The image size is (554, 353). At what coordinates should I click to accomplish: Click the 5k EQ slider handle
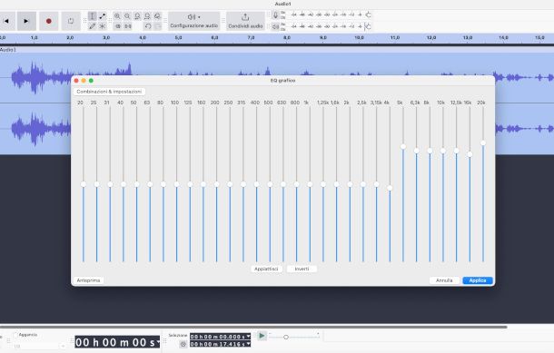[x=403, y=146]
